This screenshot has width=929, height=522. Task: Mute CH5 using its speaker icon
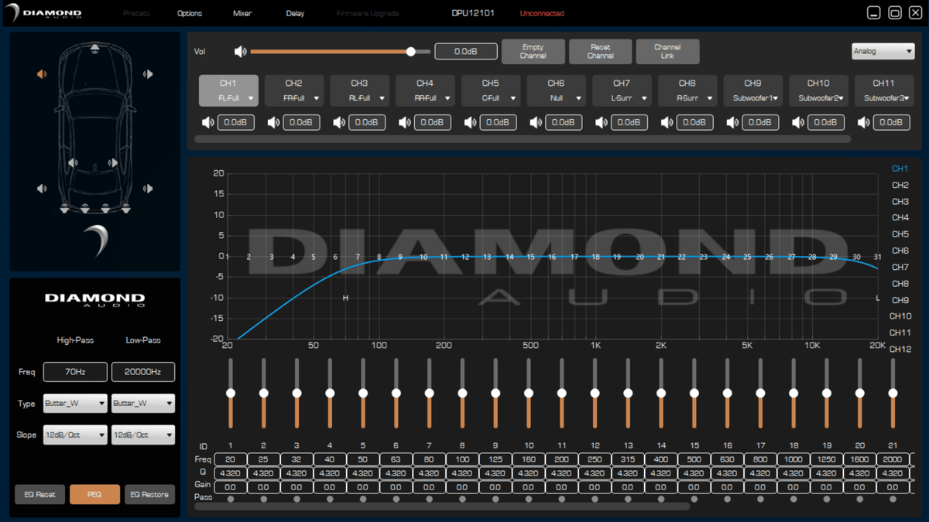[470, 122]
